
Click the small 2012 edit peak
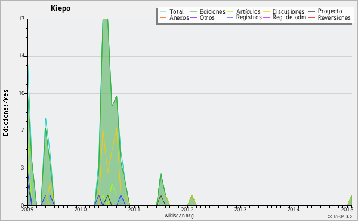[192, 200]
